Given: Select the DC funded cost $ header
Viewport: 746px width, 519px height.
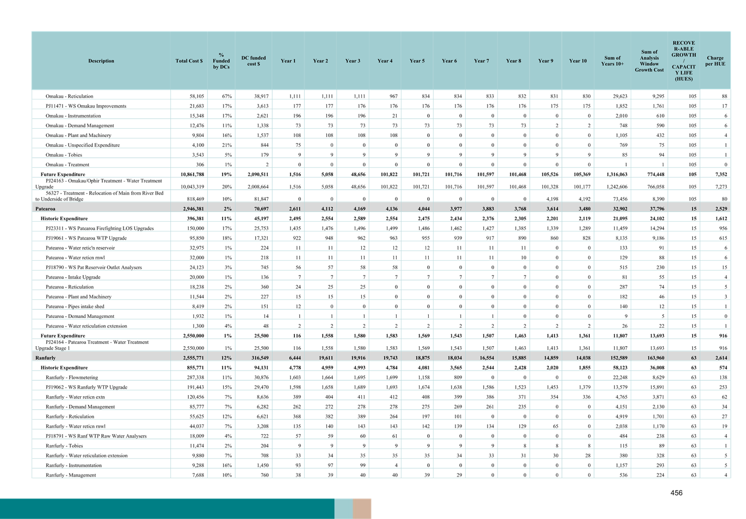Looking at the screenshot, I should coord(254,61).
